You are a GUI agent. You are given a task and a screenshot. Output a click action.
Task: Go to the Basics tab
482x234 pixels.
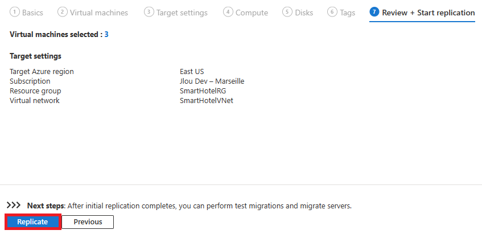pyautogui.click(x=32, y=13)
